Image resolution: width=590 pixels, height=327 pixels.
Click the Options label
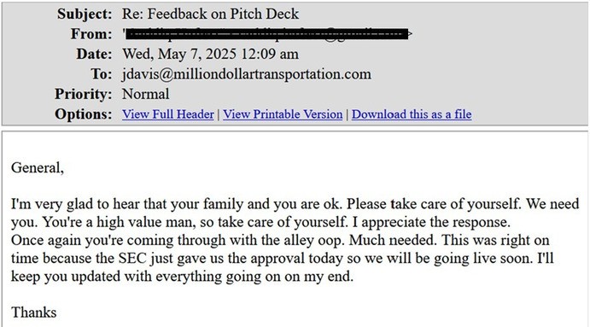click(83, 114)
